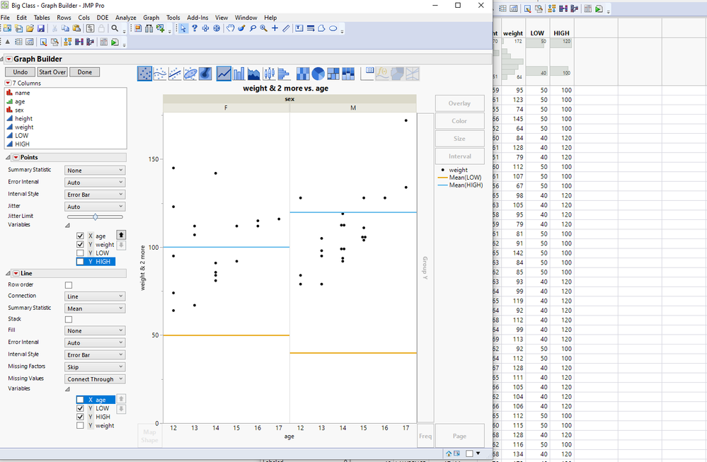Screen dimensions: 707x462
Task: Click the Save disk icon in toolbar
Action: tap(41, 28)
